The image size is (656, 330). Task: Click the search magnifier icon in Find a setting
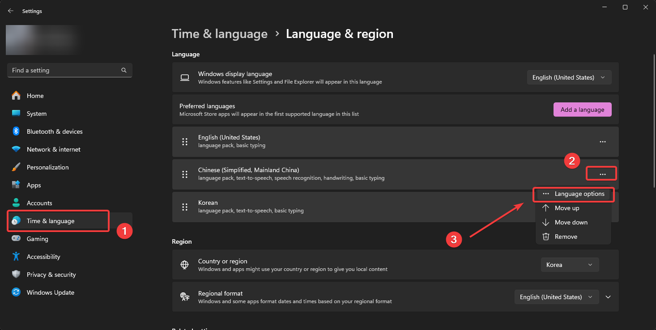(x=124, y=70)
